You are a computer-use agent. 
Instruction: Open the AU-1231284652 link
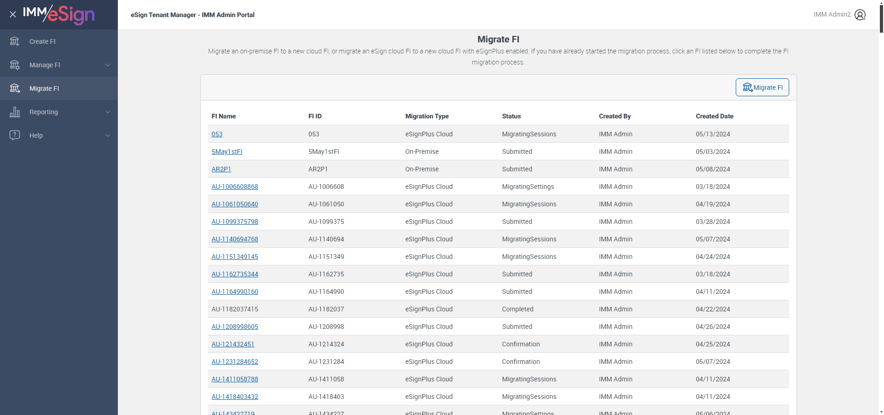[235, 362]
